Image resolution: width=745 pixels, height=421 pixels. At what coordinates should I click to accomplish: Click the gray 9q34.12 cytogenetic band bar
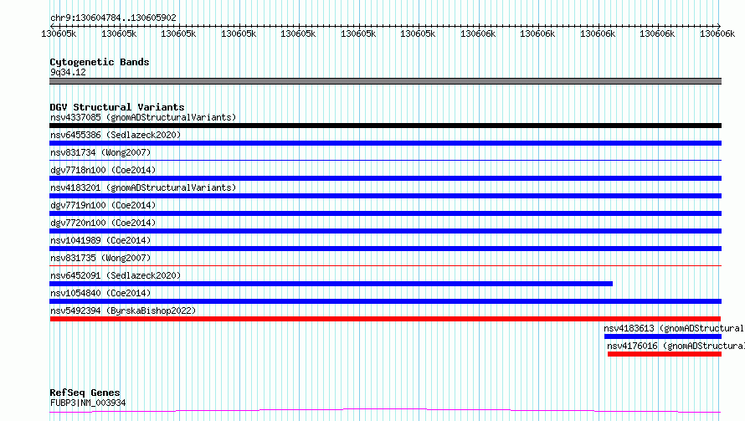click(x=385, y=81)
